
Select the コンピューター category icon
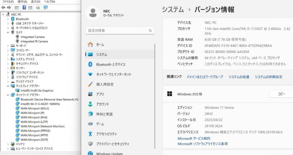pos(13,50)
